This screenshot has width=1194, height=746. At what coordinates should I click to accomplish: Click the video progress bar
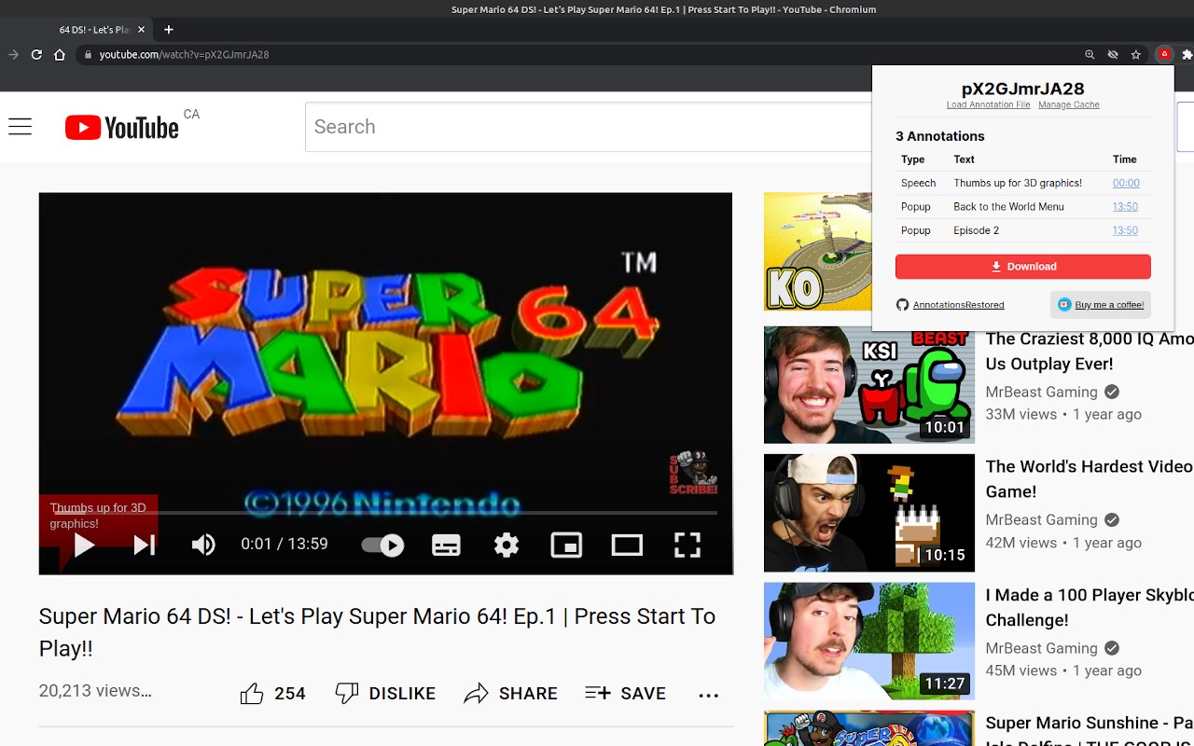pyautogui.click(x=385, y=512)
